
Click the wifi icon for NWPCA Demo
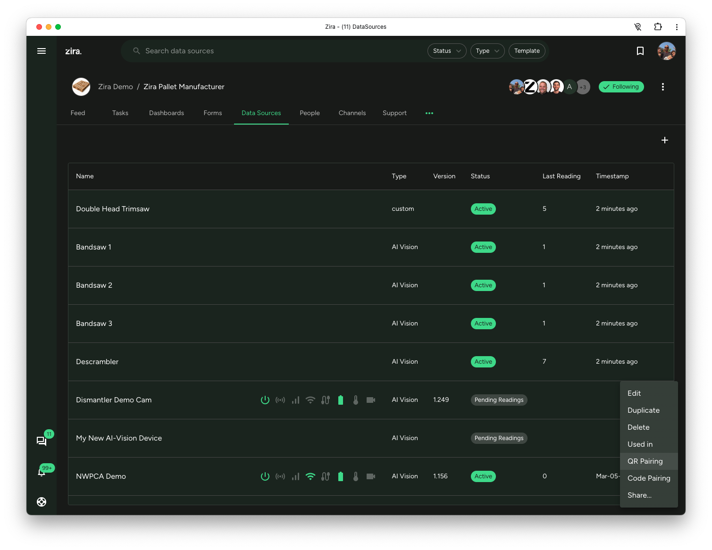(310, 476)
